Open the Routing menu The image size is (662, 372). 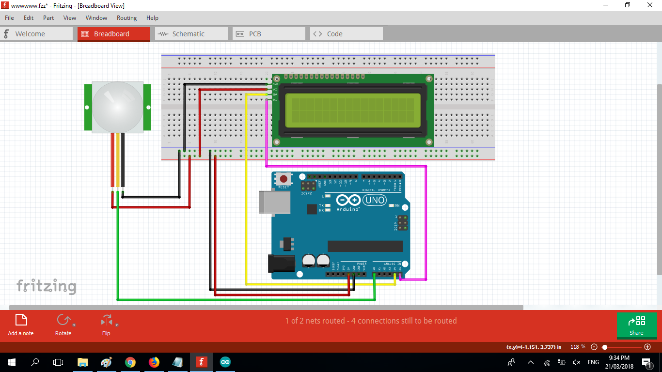[x=127, y=18]
